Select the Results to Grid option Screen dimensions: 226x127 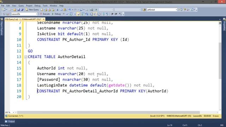pos(95,14)
